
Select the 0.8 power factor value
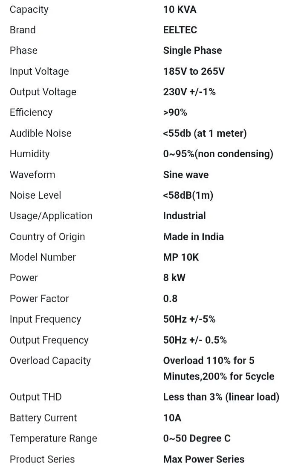click(170, 299)
